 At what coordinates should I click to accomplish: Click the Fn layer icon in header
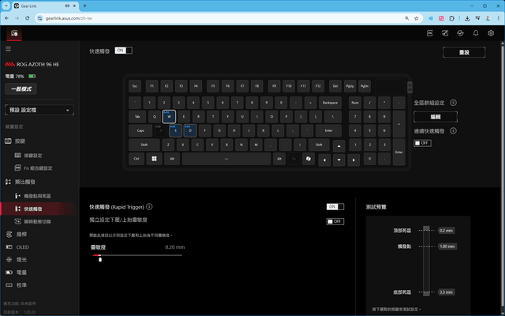(x=429, y=33)
